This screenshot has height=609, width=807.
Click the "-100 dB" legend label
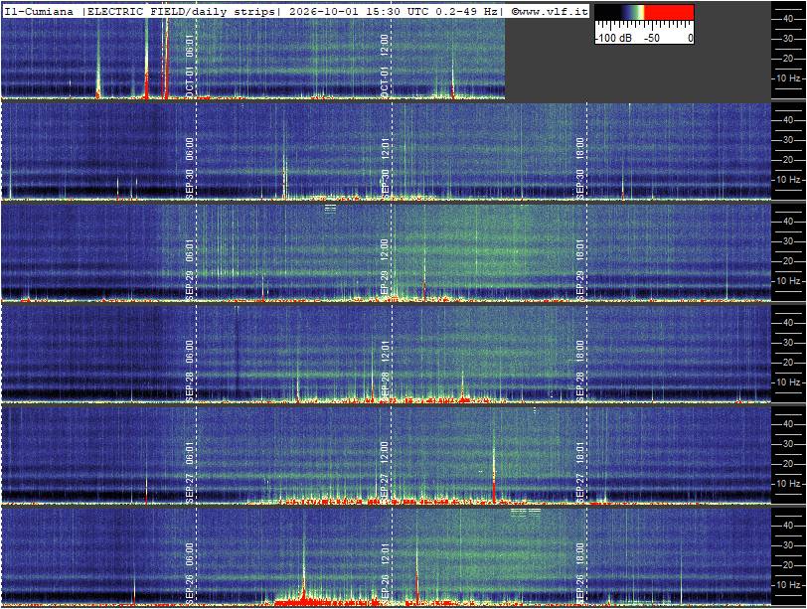(x=614, y=38)
